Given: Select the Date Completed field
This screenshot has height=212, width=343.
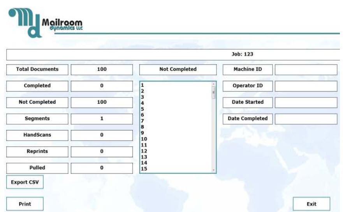Looking at the screenshot, I should pos(306,119).
